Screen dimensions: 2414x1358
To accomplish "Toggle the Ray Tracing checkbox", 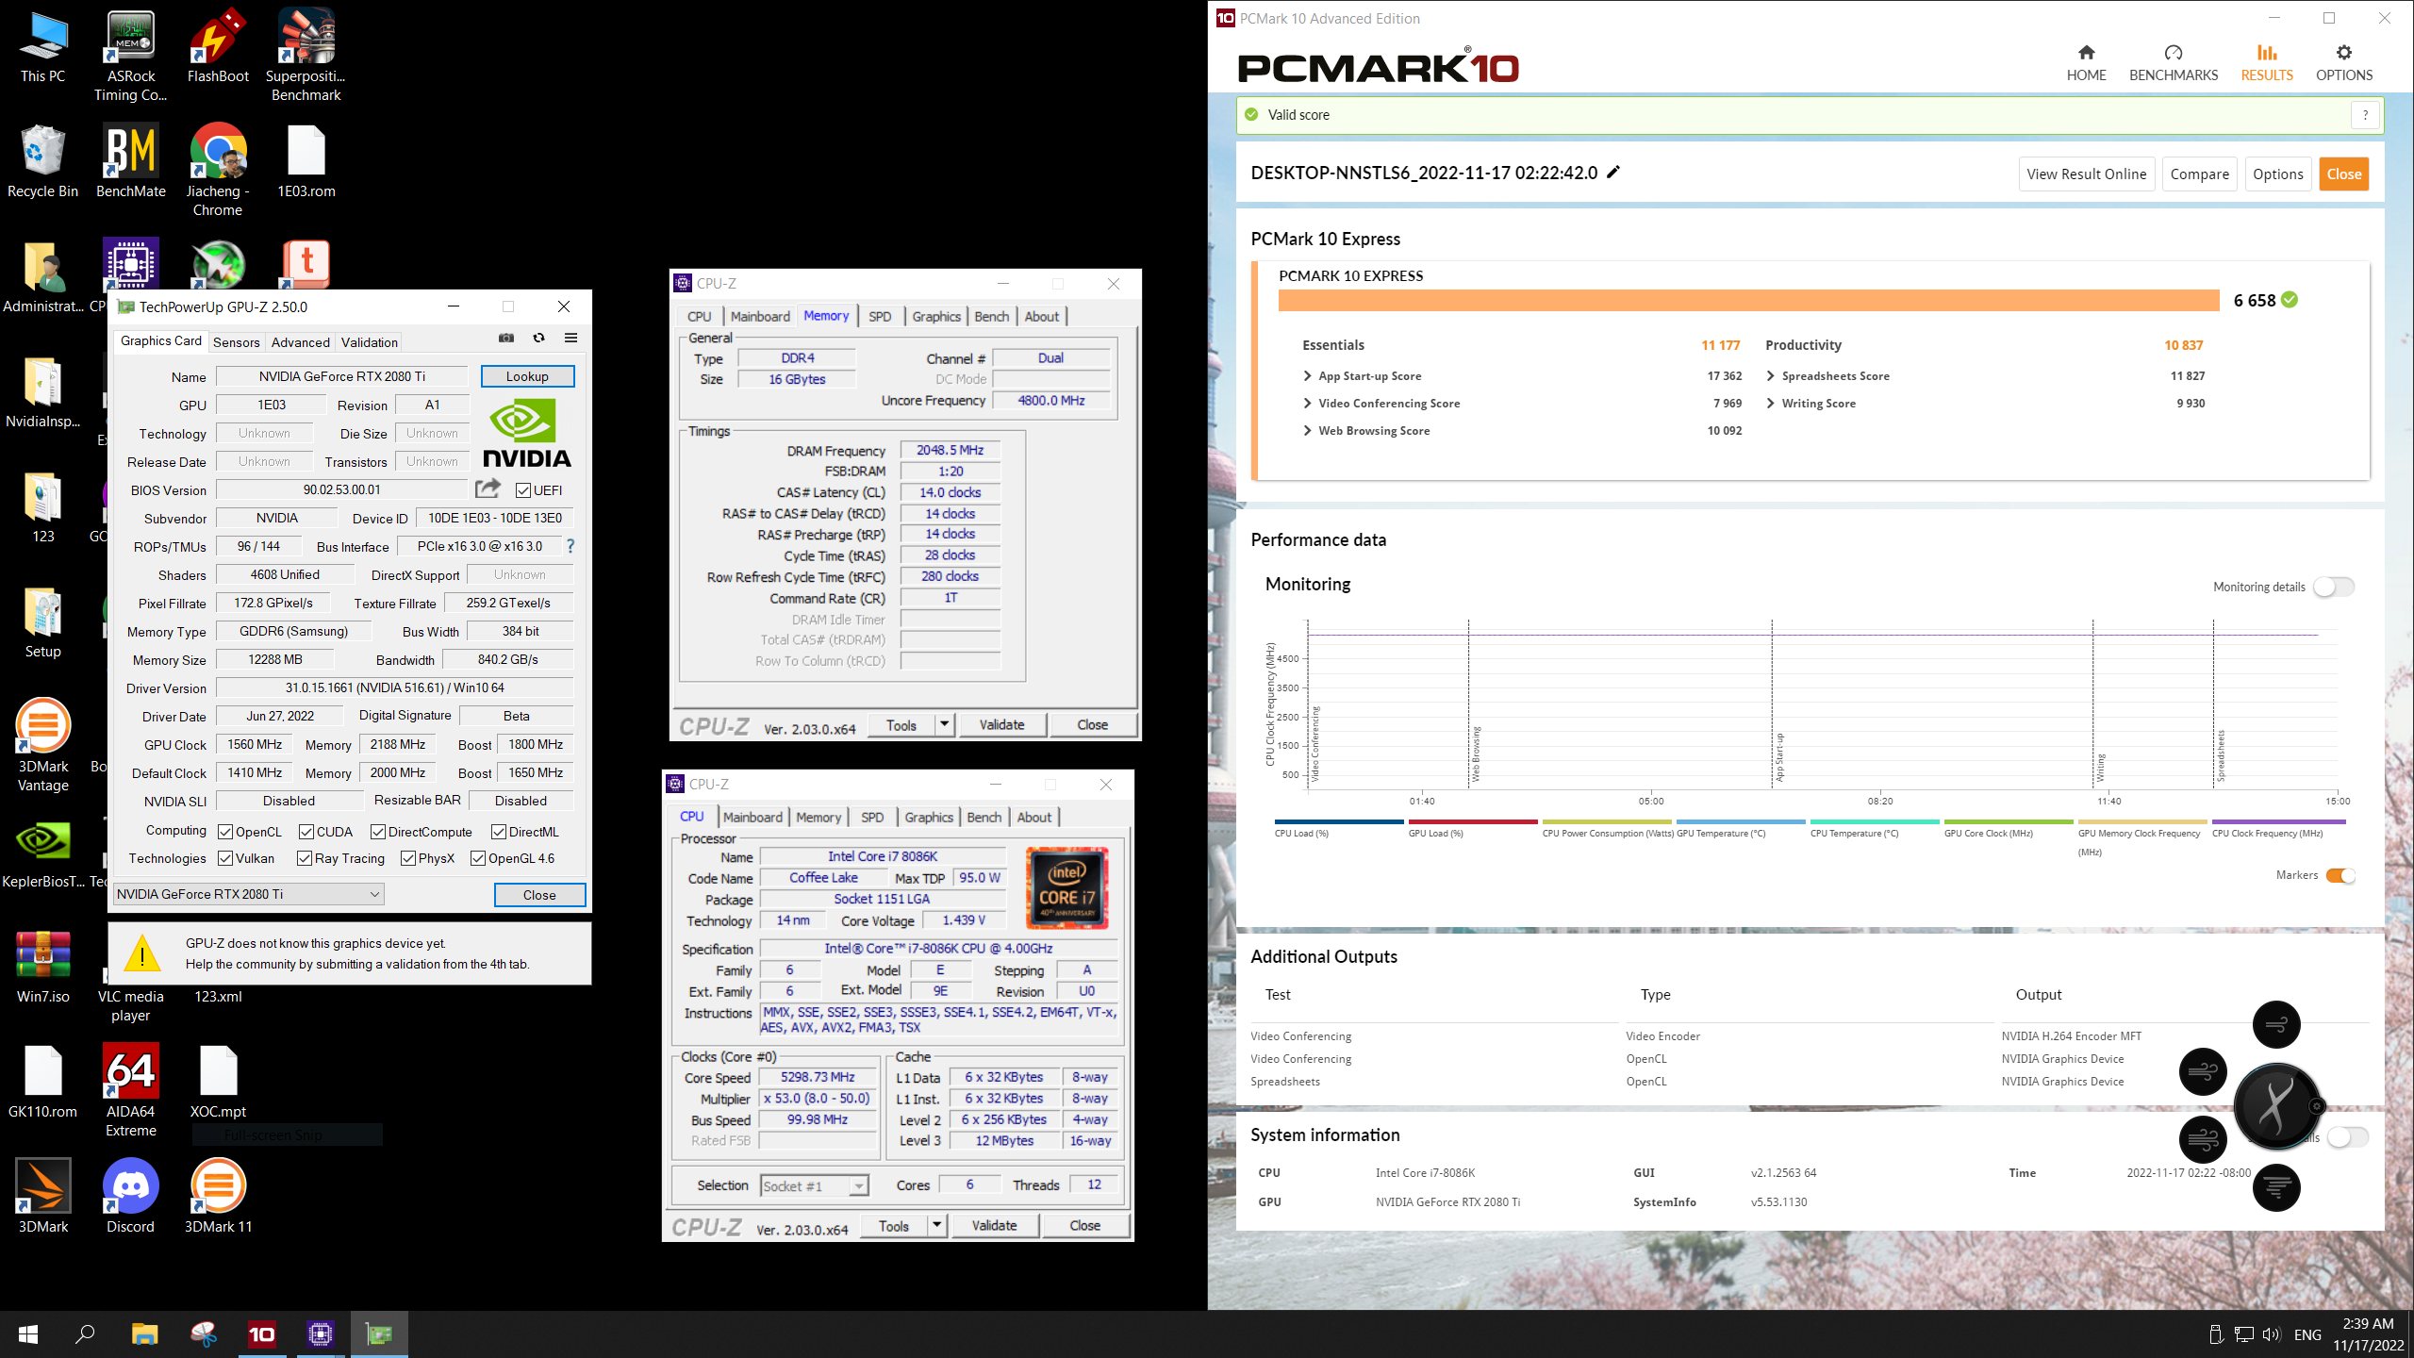I will 305,858.
